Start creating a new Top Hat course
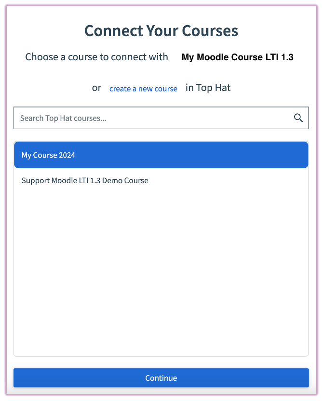322x401 pixels. point(143,89)
